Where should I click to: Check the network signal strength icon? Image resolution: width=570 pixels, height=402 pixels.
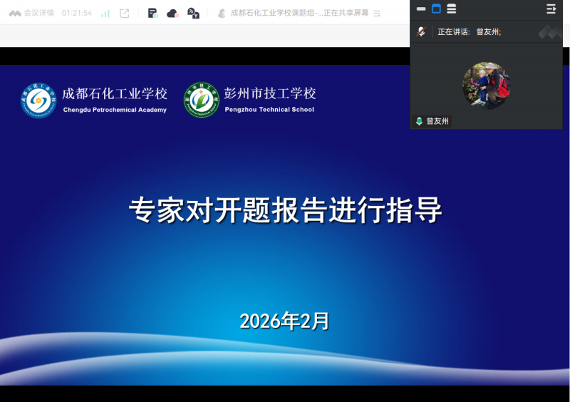click(x=105, y=13)
